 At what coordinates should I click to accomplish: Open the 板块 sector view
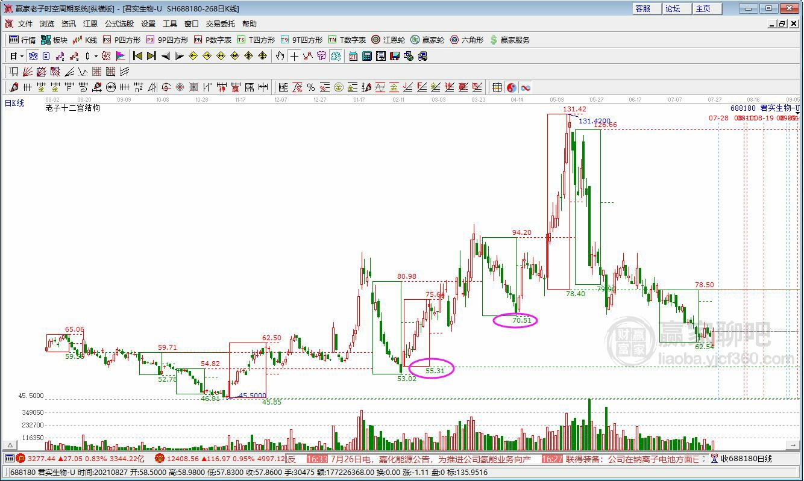pyautogui.click(x=54, y=40)
